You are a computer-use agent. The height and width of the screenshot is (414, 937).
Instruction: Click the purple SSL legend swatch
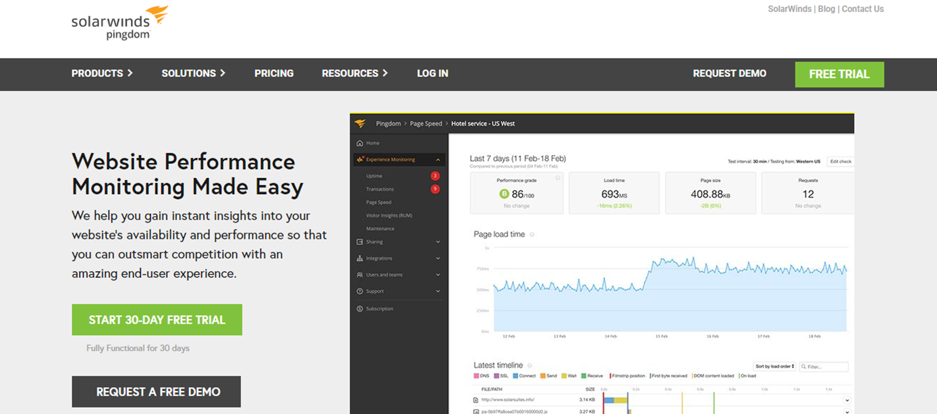coord(496,376)
